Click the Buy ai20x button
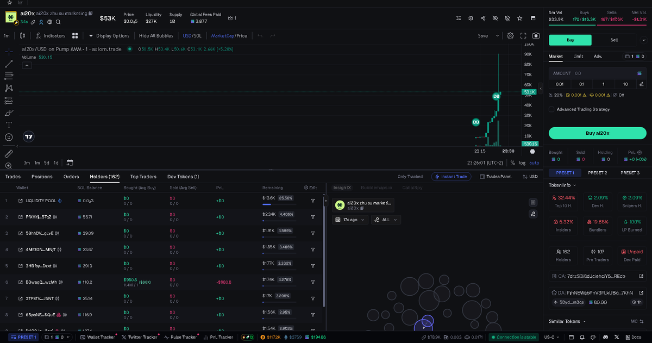Image resolution: width=652 pixels, height=343 pixels. (597, 133)
